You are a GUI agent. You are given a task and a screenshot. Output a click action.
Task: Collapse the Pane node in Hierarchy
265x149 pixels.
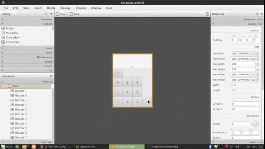click(x=5, y=86)
